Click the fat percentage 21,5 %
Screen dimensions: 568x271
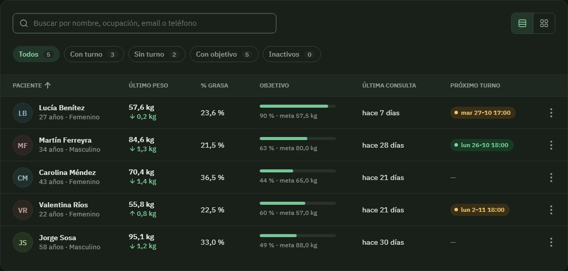(212, 145)
